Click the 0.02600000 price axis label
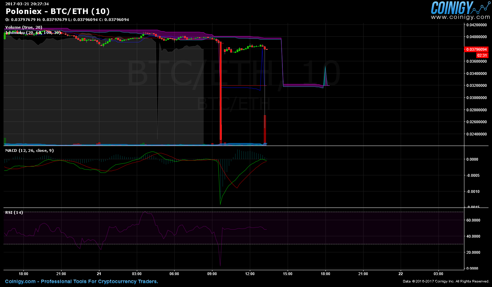Screen dimensions: 492x287 pos(477,122)
